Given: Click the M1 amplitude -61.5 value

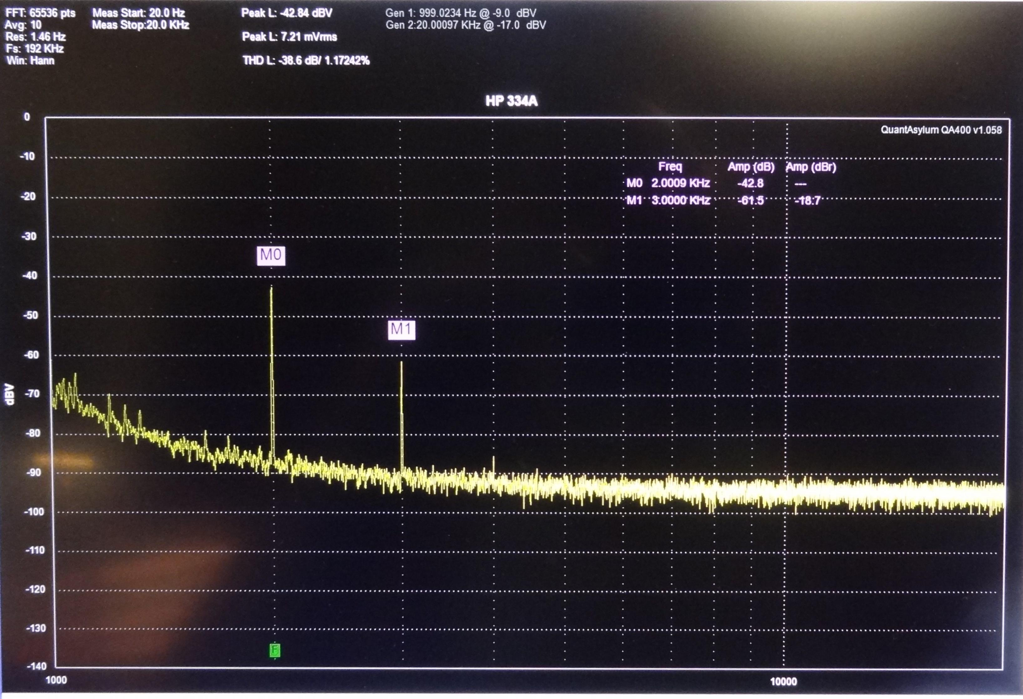Looking at the screenshot, I should tap(750, 200).
